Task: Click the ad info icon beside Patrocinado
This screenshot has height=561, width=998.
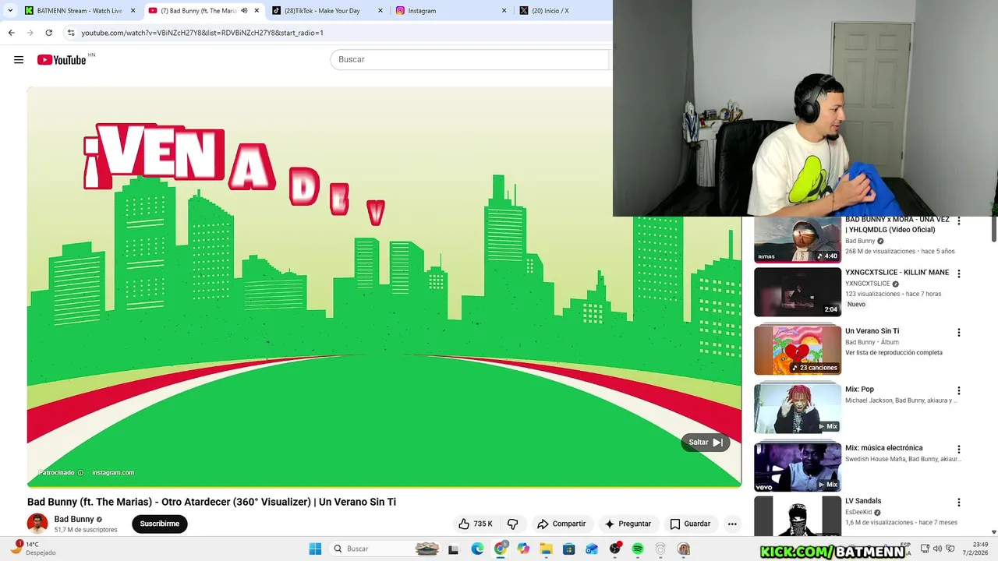Action: pyautogui.click(x=80, y=472)
